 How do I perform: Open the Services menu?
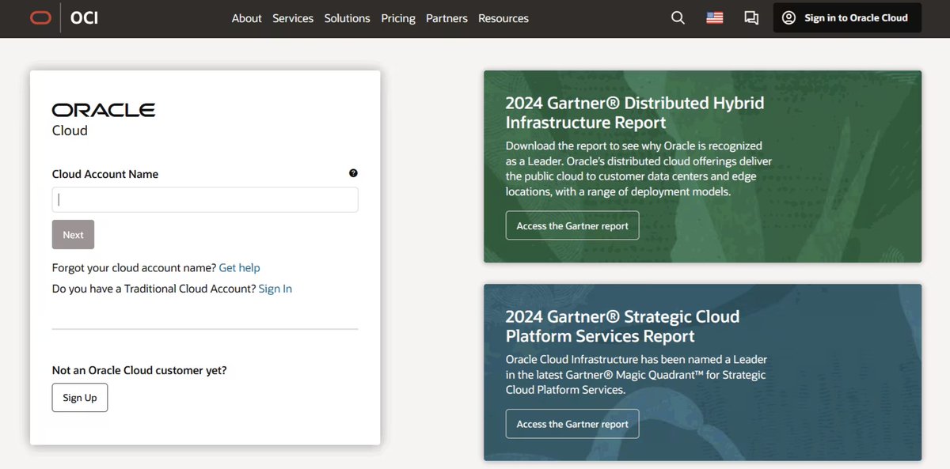[293, 18]
